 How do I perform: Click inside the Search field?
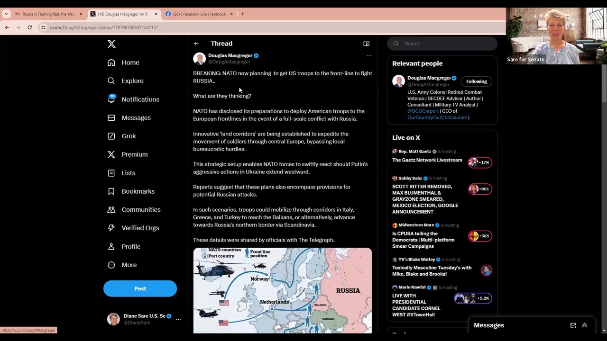tap(442, 44)
